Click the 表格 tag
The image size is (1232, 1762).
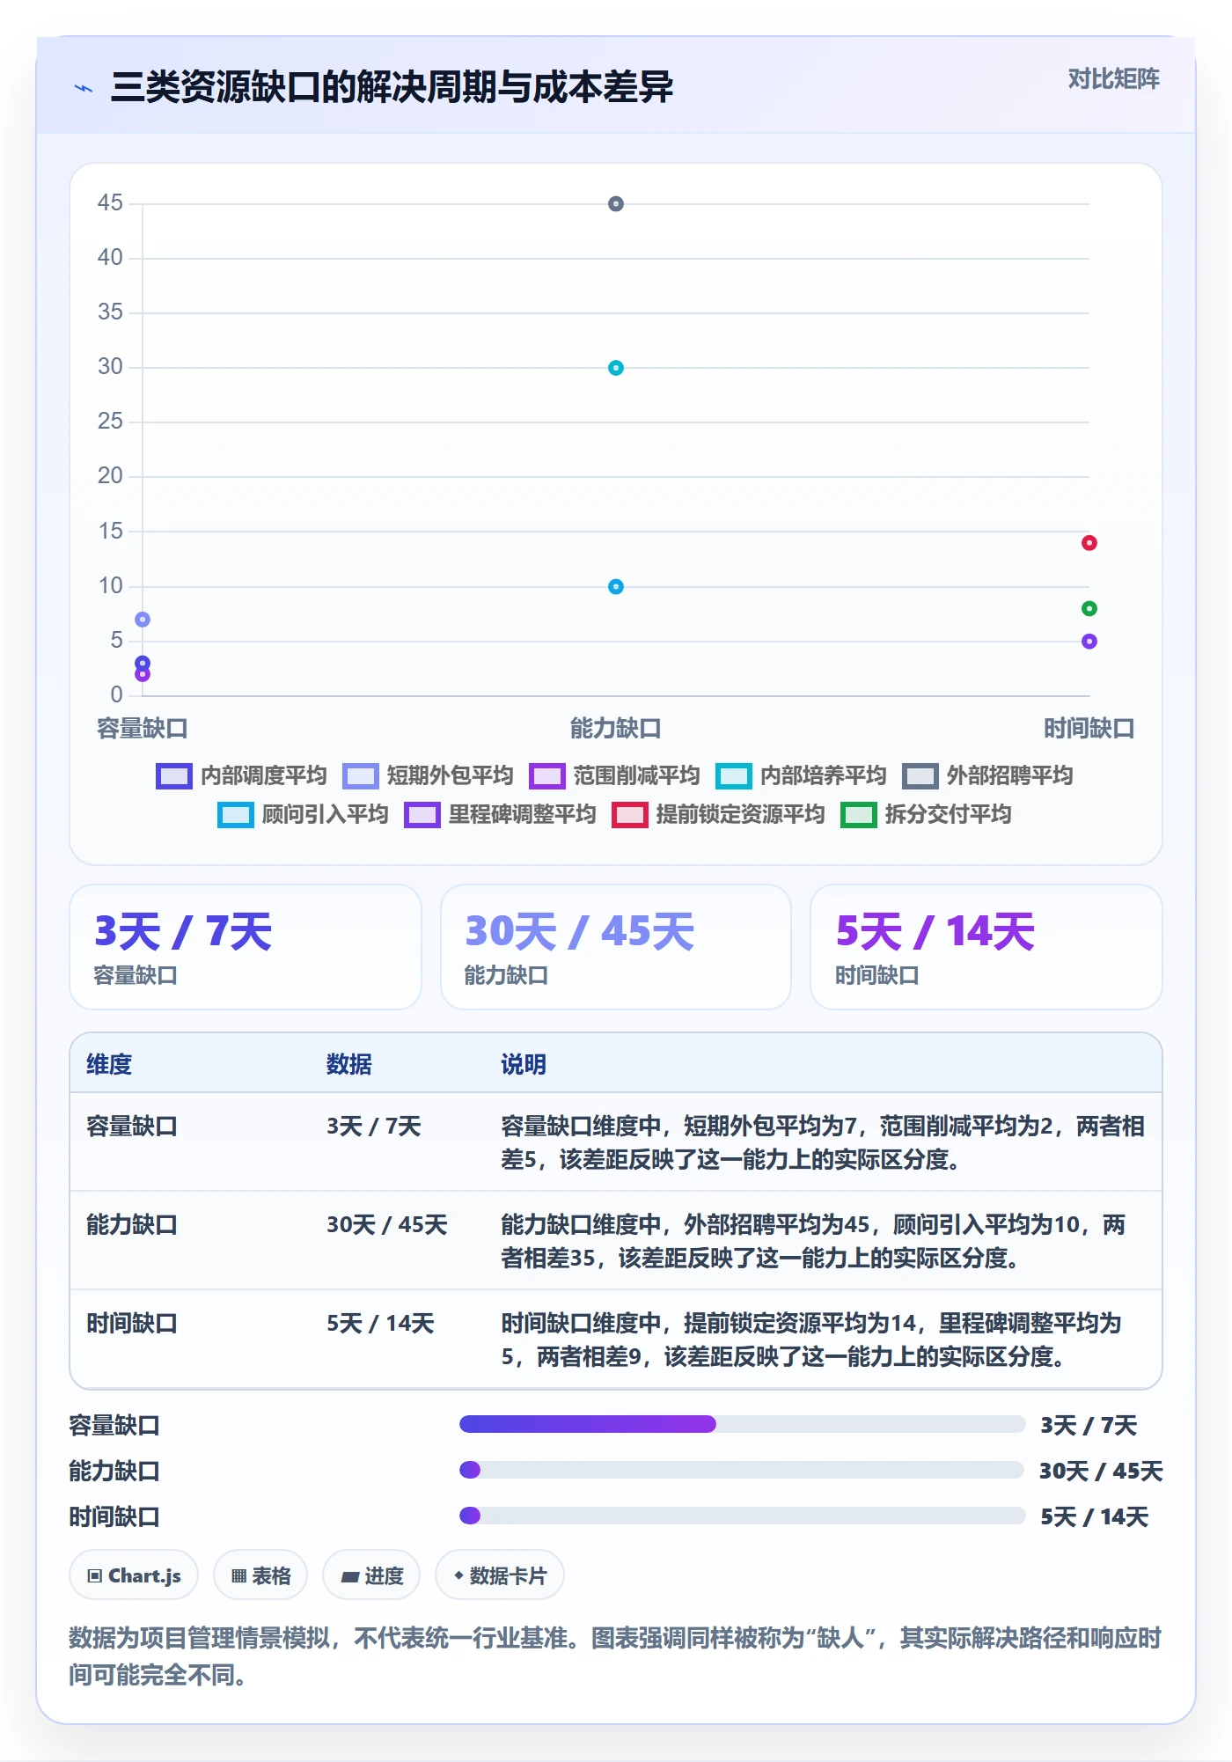(x=260, y=1575)
